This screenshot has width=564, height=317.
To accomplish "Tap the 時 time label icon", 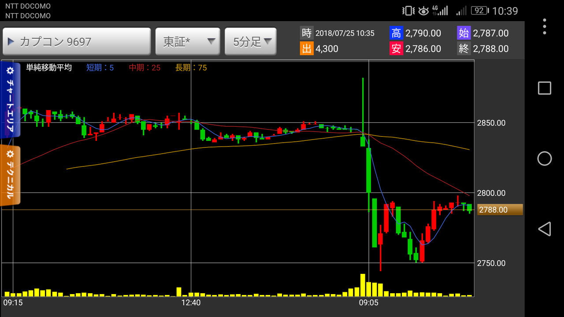I will coord(307,33).
